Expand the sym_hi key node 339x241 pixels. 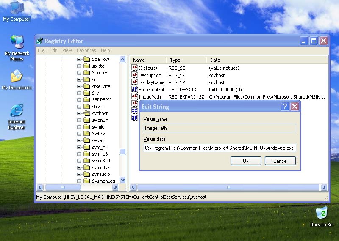[x=79, y=148]
